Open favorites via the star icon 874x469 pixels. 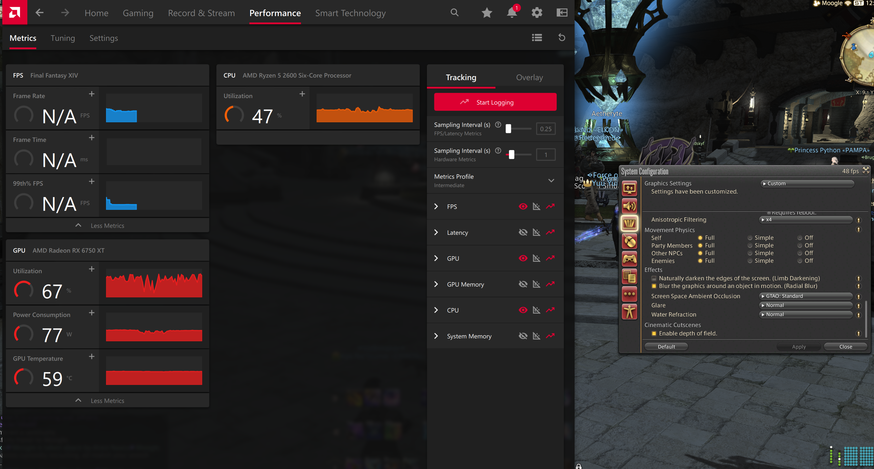pyautogui.click(x=486, y=13)
